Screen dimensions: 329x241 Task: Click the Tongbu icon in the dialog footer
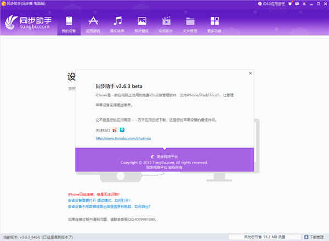click(152, 157)
